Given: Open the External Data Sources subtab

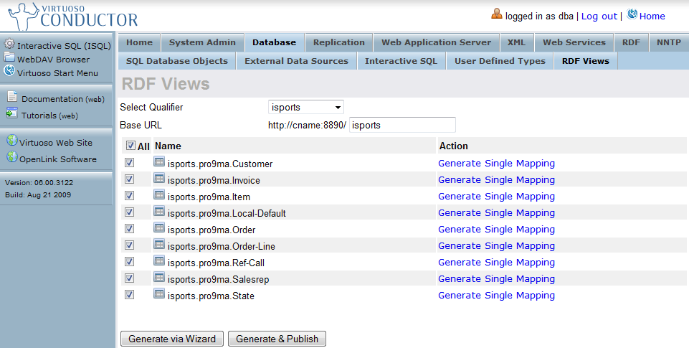Looking at the screenshot, I should [296, 61].
